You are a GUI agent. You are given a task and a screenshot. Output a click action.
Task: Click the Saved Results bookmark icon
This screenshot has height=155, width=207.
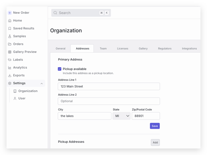coord(10,28)
